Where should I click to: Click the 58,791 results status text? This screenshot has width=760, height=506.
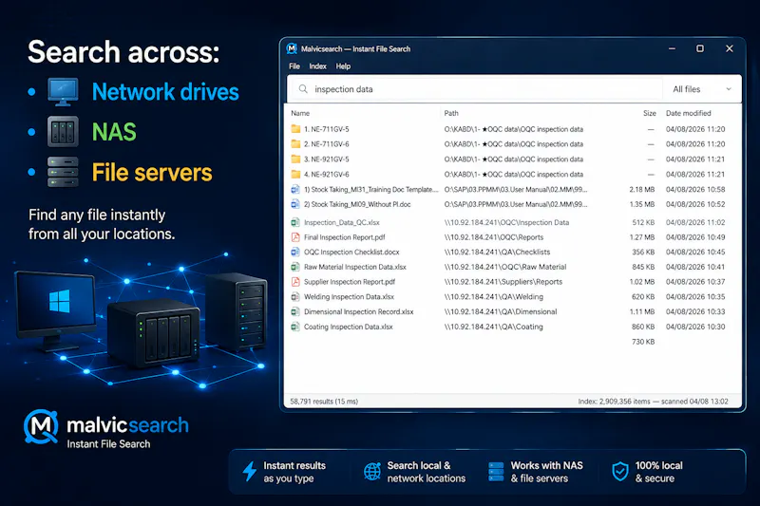tap(324, 402)
